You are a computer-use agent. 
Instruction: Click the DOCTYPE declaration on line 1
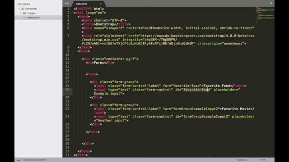coord(89,9)
